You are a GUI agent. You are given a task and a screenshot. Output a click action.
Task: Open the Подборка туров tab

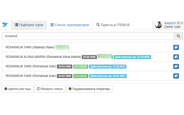pos(29,25)
